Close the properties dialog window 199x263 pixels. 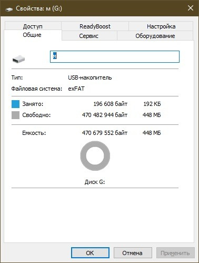click(191, 8)
